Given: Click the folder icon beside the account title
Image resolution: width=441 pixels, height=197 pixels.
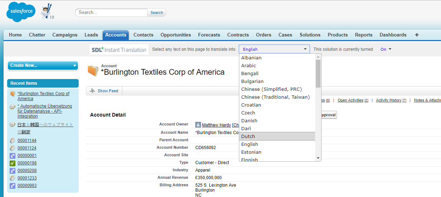Looking at the screenshot, I should point(93,71).
